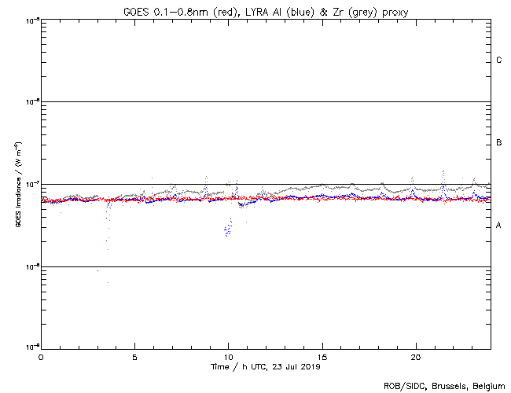
Task: Click the x-axis tick label 15
Action: point(322,357)
